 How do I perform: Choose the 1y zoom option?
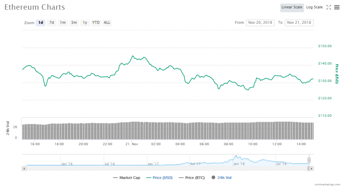[85, 23]
